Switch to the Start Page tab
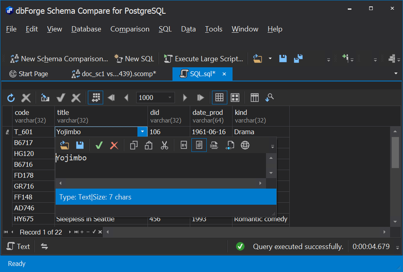Screen dimensions: 403x272 29,74
